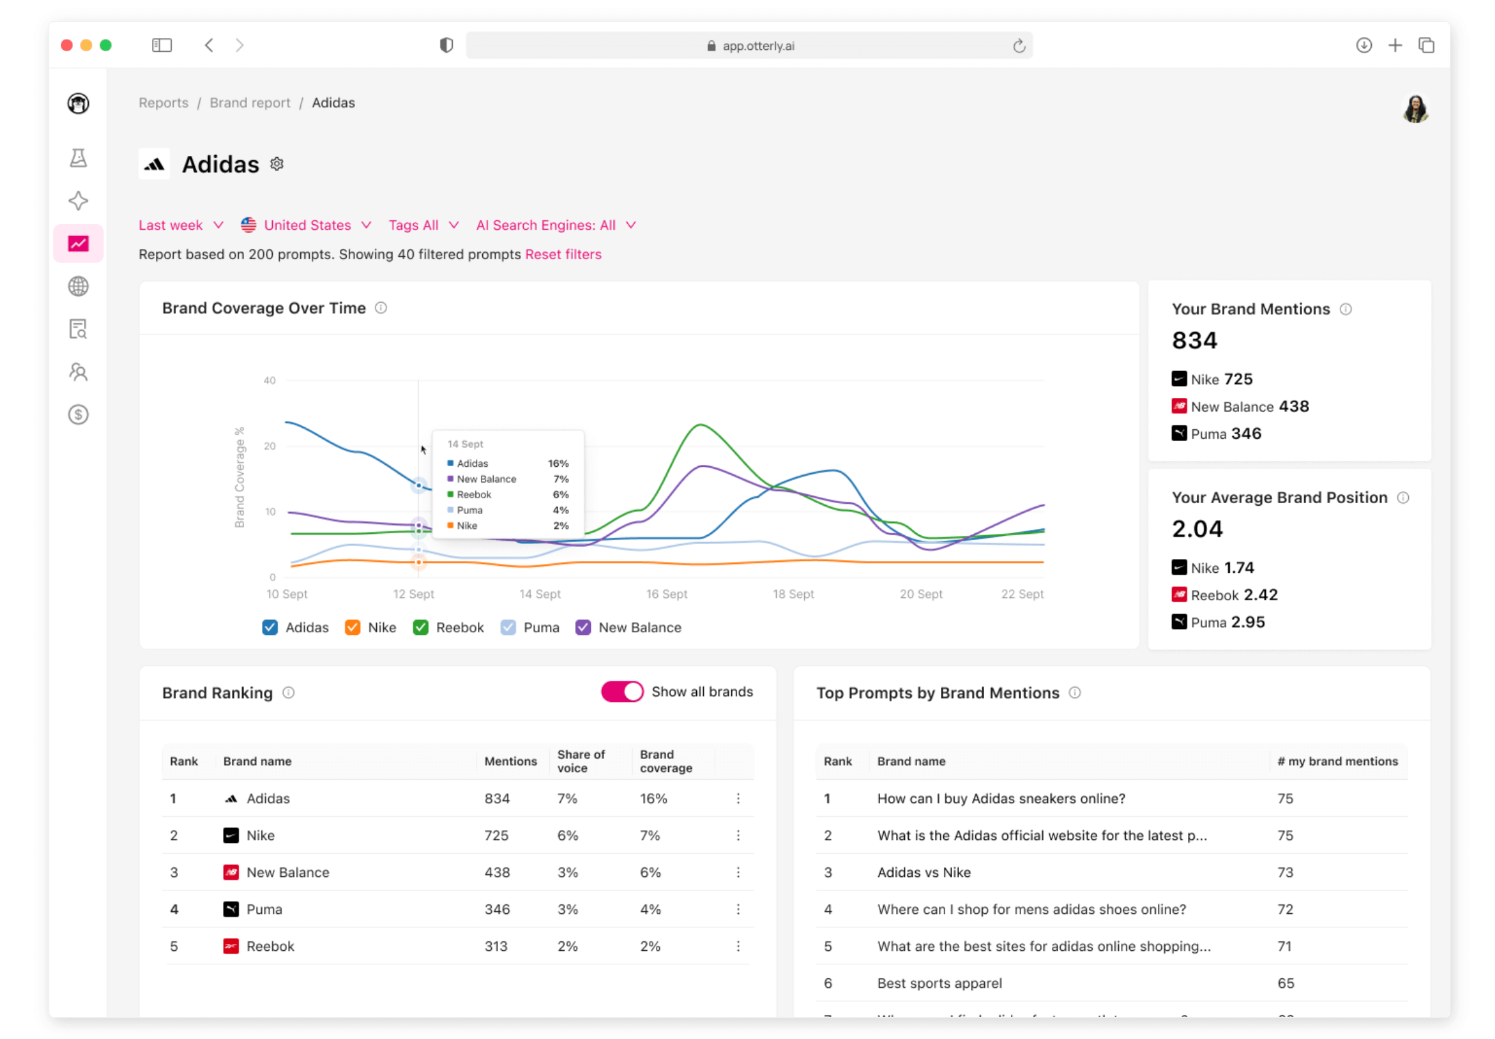The height and width of the screenshot is (1039, 1495).
Task: Select the pink Reports chart icon
Action: pyautogui.click(x=78, y=243)
